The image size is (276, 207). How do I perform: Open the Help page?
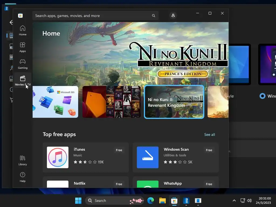click(23, 177)
